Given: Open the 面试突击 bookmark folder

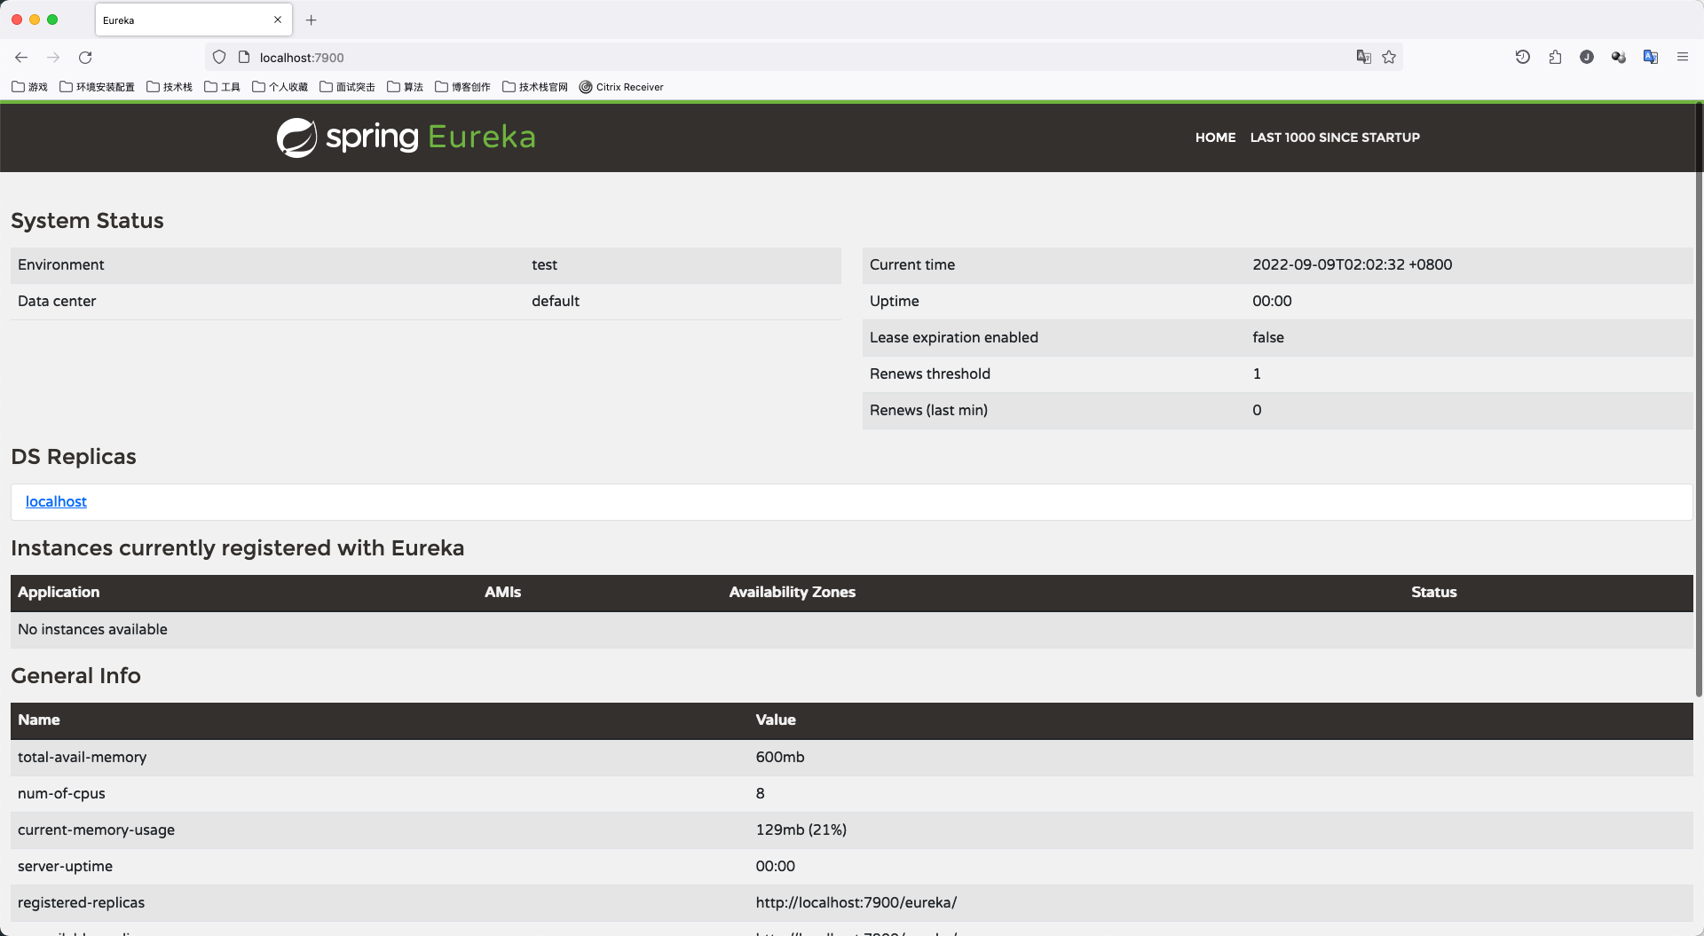Looking at the screenshot, I should click(348, 87).
